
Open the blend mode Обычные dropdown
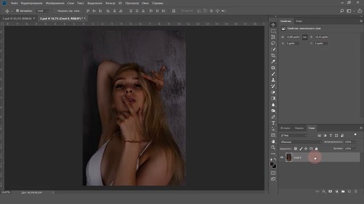pyautogui.click(x=301, y=142)
